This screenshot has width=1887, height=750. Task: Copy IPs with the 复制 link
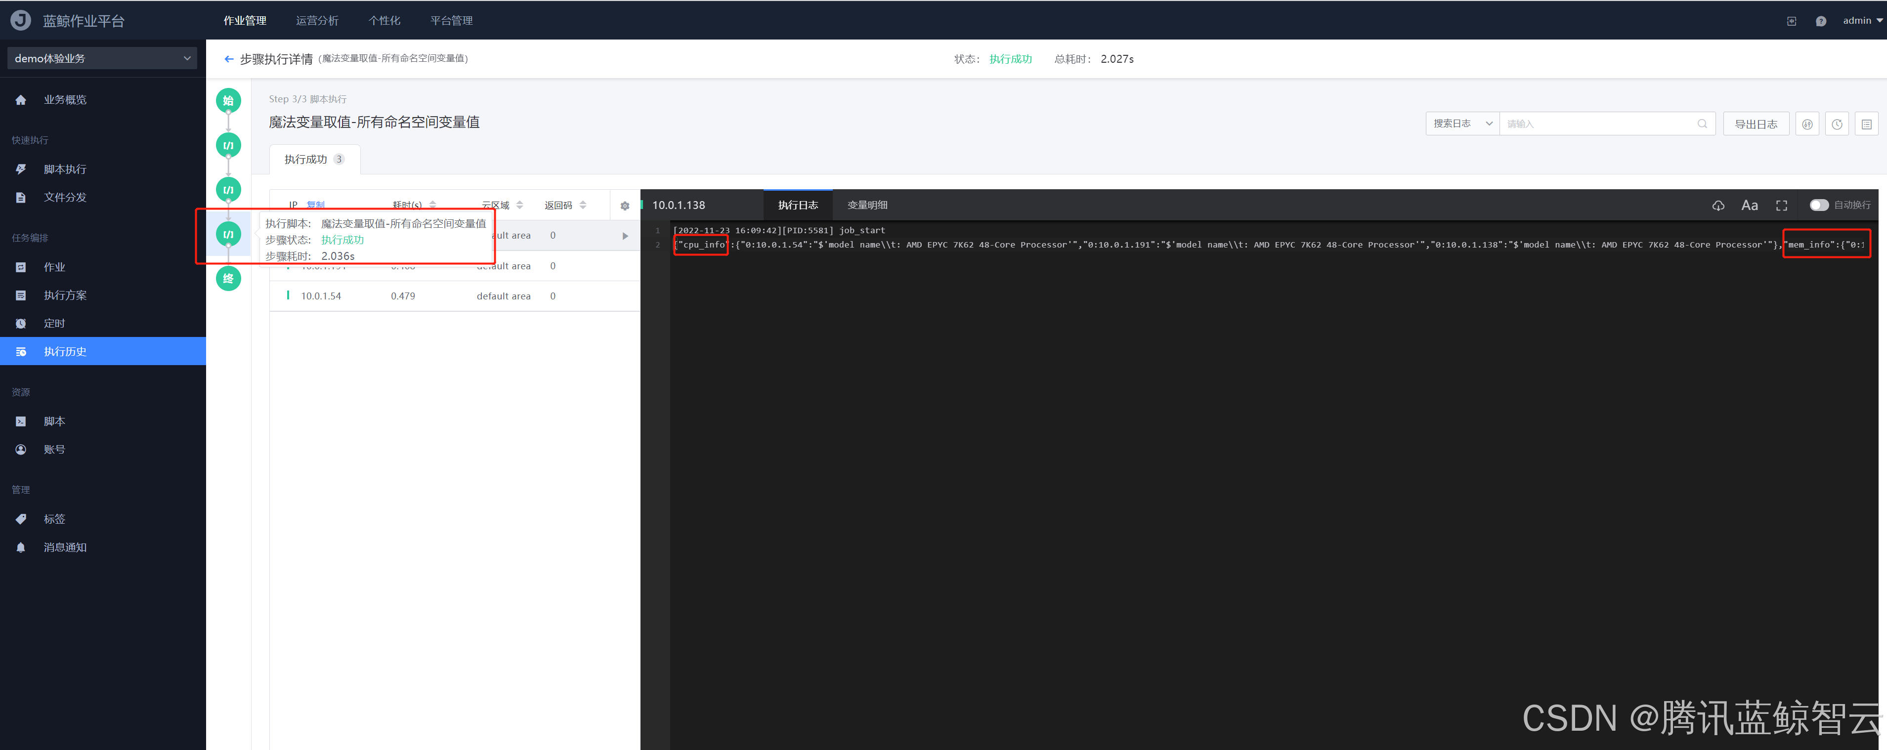click(x=316, y=205)
